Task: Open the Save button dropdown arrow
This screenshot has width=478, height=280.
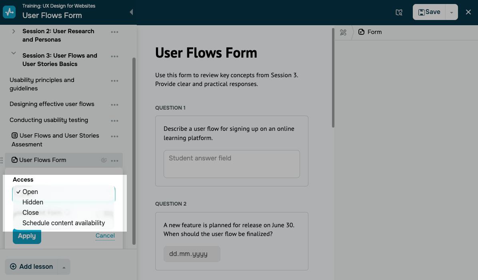Action: (x=451, y=12)
